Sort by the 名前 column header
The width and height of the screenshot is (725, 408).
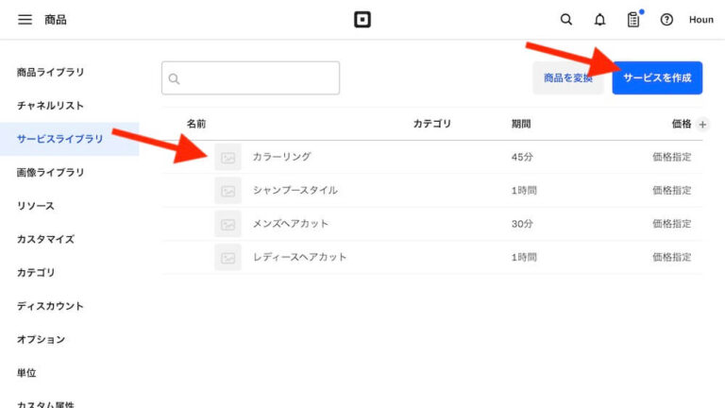pos(196,125)
